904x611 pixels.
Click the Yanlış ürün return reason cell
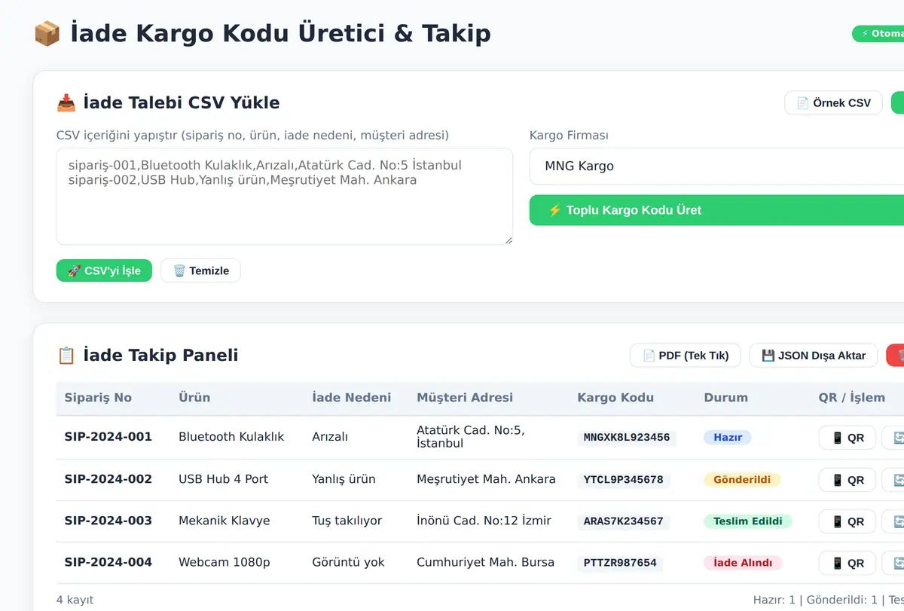(x=344, y=479)
